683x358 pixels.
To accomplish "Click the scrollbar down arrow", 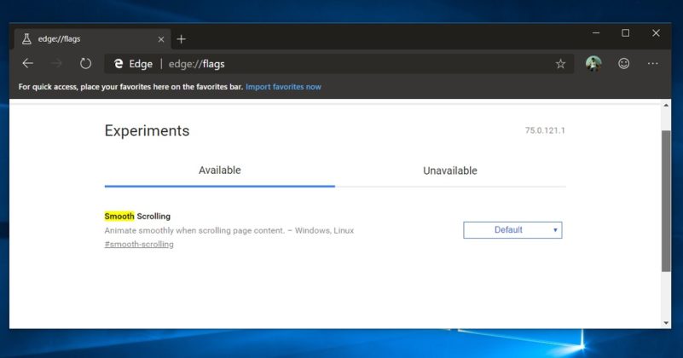I will (666, 323).
